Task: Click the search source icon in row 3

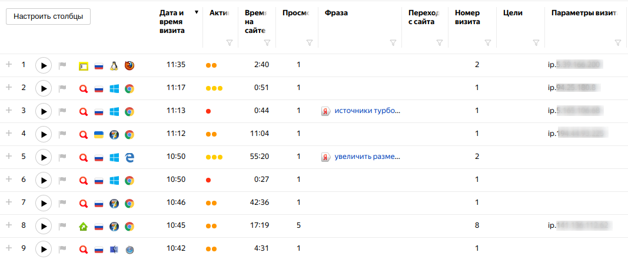Action: click(x=84, y=111)
